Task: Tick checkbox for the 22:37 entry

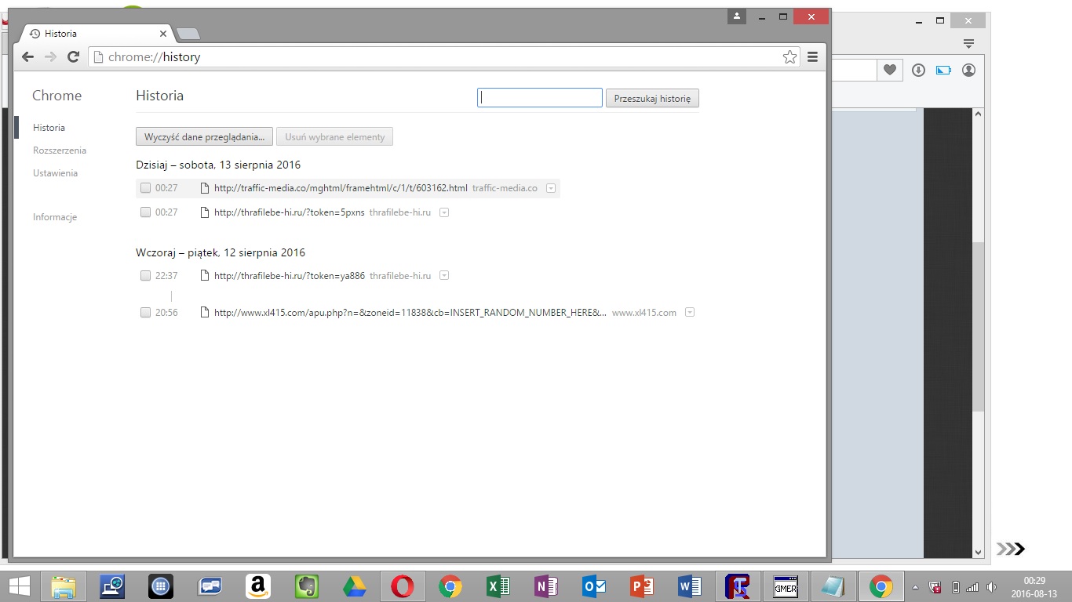Action: tap(145, 276)
